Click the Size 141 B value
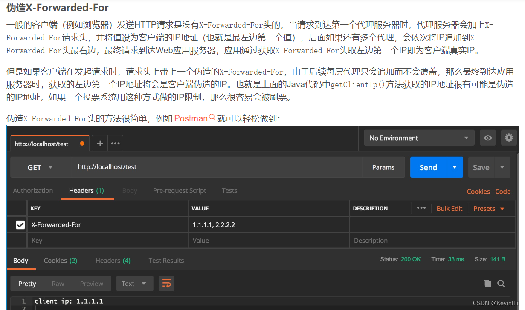Viewport: 525px width, 310px height. tap(497, 259)
